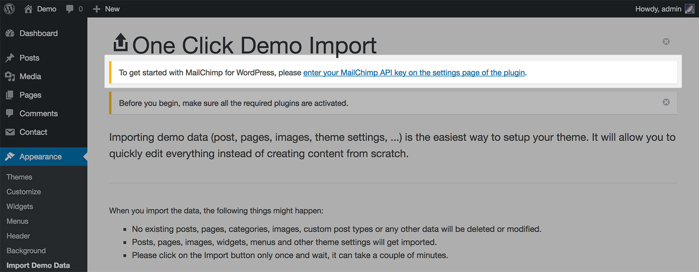Click the Demo site home icon
This screenshot has height=272, width=699.
tap(28, 9)
